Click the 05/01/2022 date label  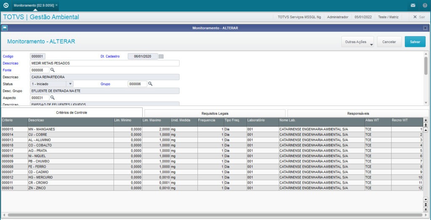coord(363,17)
